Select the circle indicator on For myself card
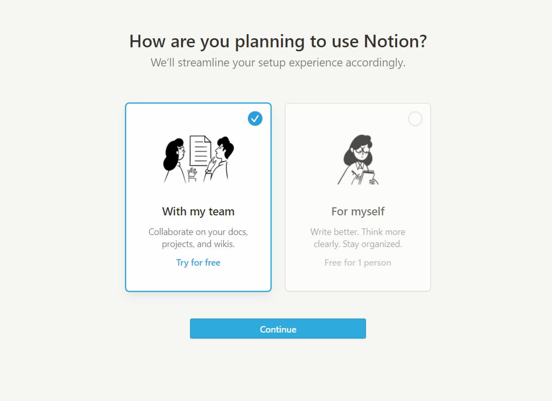Viewport: 552px width, 401px height. click(415, 119)
